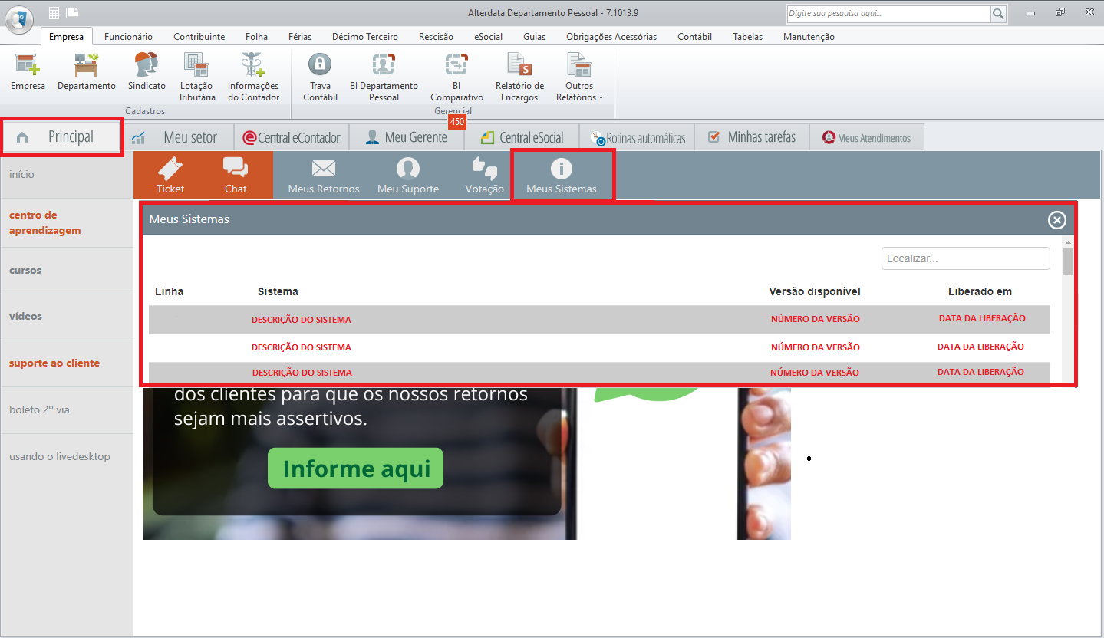Switch to the Funcionário ribbon tab
1104x638 pixels.
coord(128,37)
